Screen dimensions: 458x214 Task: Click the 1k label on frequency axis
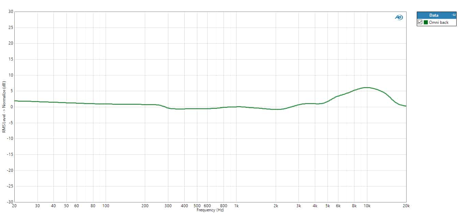(236, 206)
